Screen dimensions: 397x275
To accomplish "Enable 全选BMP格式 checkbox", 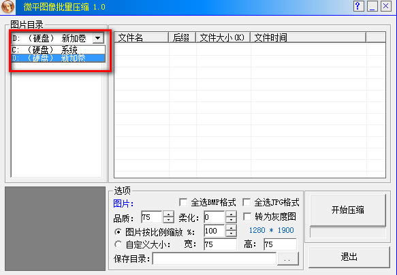I will pos(183,202).
